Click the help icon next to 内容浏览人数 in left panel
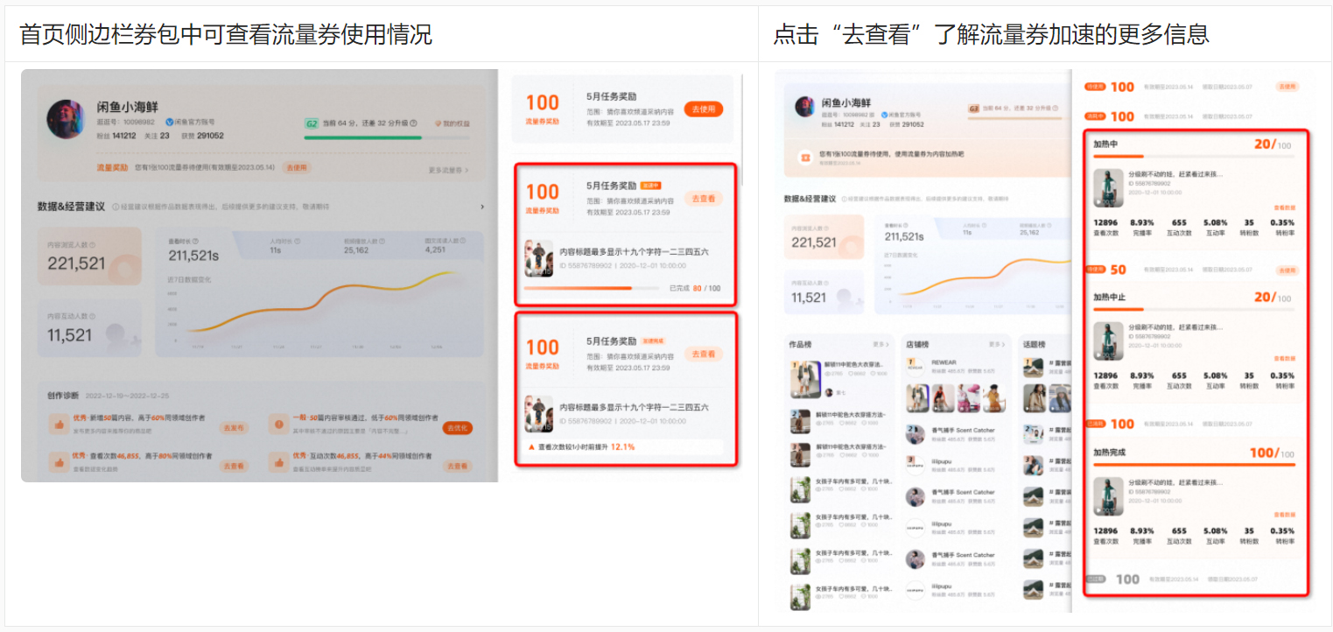Image resolution: width=1333 pixels, height=632 pixels. pyautogui.click(x=92, y=244)
